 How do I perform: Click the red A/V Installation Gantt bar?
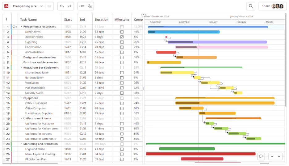click(166, 52)
